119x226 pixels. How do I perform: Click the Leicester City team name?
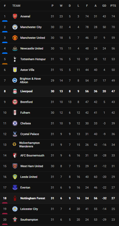pos(29,209)
